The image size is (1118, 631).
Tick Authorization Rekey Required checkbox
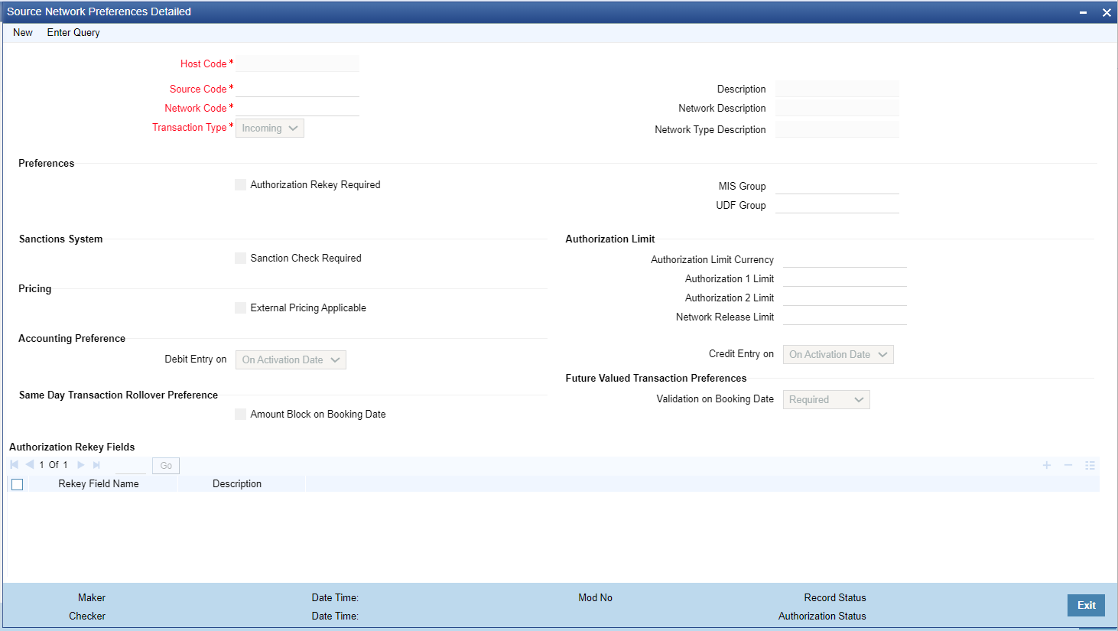coord(241,185)
